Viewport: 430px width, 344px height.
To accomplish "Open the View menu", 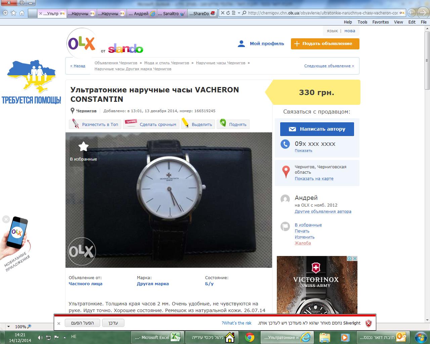I will coord(398,22).
